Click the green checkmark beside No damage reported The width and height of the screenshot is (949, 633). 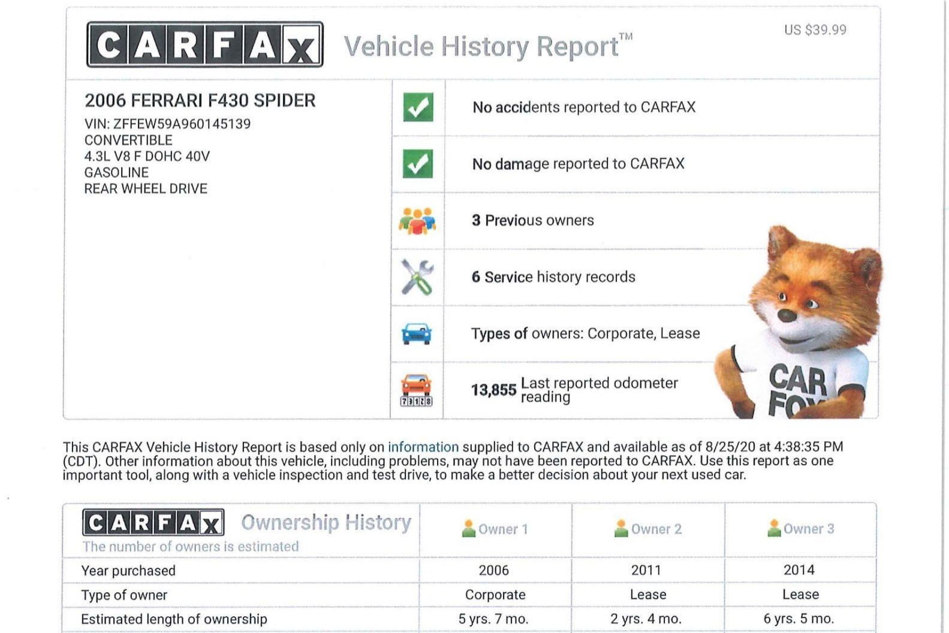click(418, 164)
